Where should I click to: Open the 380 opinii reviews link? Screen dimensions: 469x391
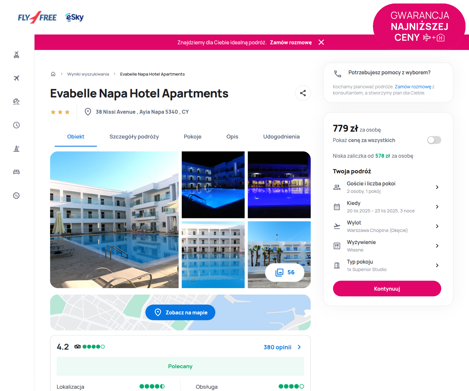click(282, 347)
